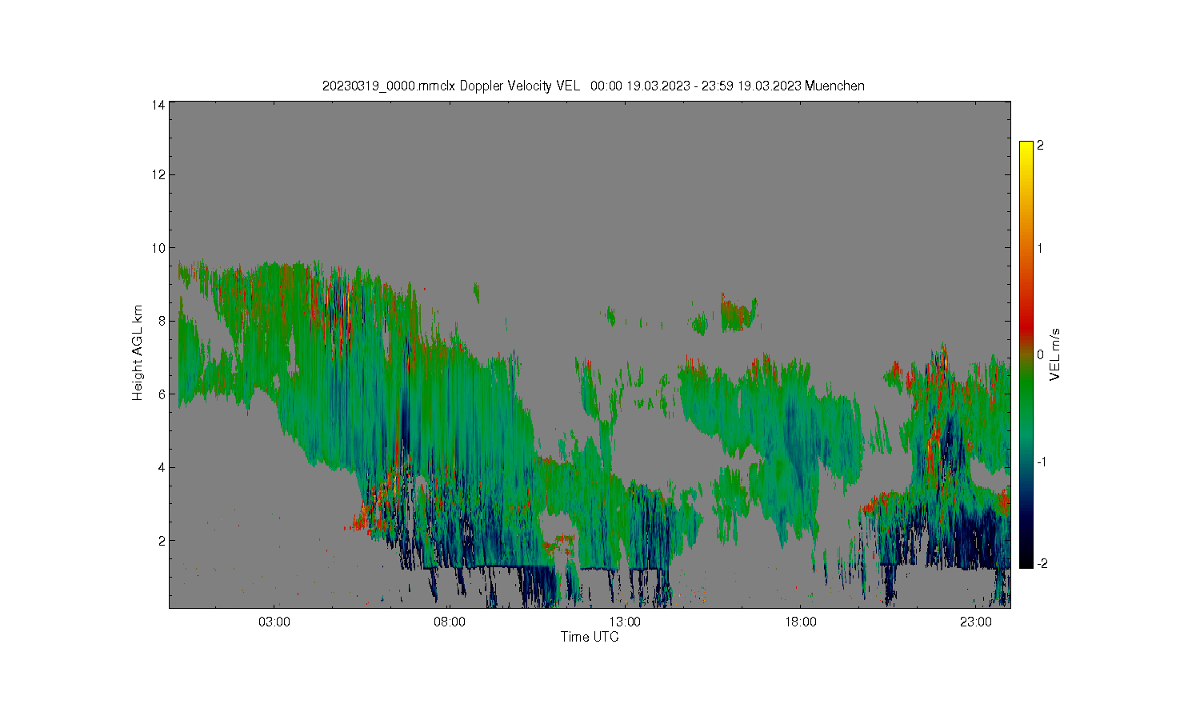Viewport: 1200px width, 720px height.
Task: Click the colorbar top value '2'
Action: [1040, 146]
